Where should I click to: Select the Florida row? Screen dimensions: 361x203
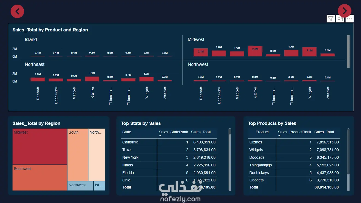pos(169,173)
